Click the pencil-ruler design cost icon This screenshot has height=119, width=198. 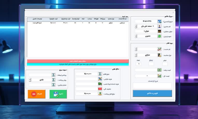(x=100, y=79)
